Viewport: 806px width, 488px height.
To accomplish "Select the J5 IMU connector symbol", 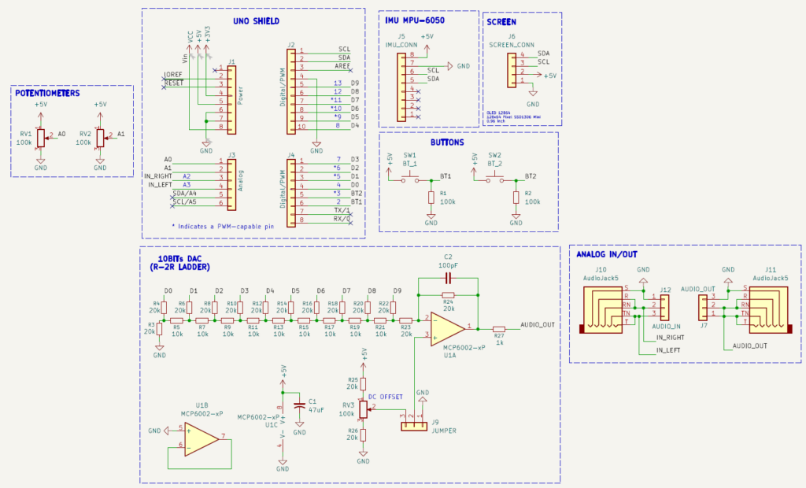I will point(405,85).
